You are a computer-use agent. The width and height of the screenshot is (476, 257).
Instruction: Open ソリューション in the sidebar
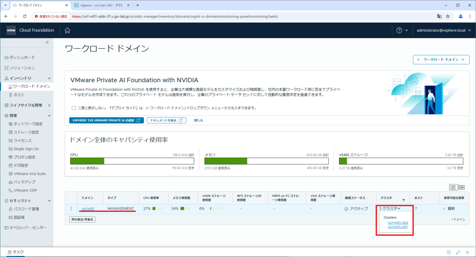19,68
